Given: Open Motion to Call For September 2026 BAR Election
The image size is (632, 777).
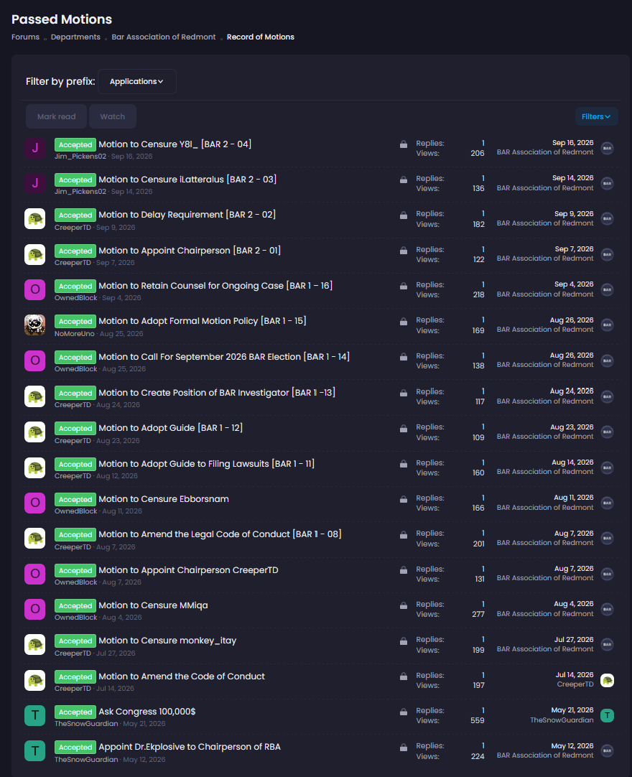Looking at the screenshot, I should pos(224,357).
